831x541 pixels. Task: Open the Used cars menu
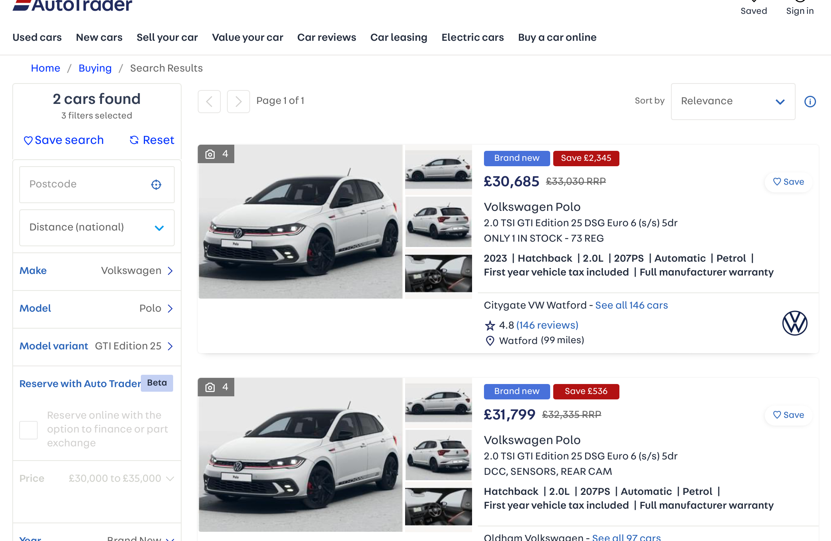click(37, 37)
